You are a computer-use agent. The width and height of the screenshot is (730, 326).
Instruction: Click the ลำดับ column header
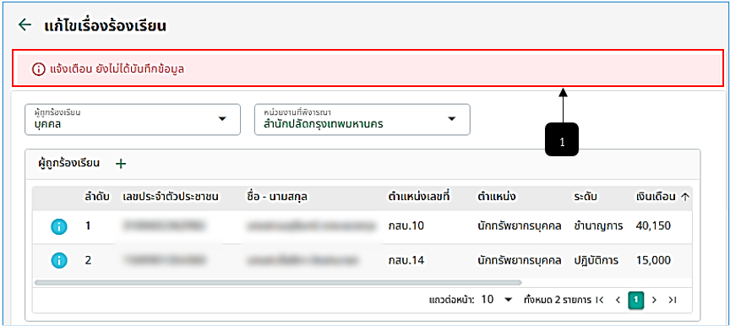pos(97,197)
